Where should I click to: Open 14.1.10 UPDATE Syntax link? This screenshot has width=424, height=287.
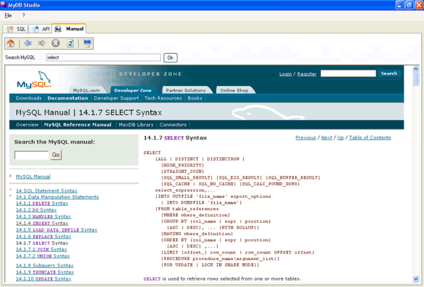click(x=44, y=279)
